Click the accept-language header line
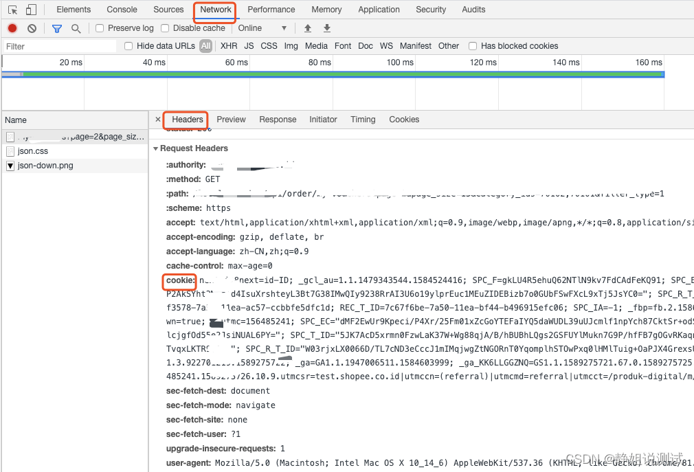This screenshot has width=694, height=472. pyautogui.click(x=237, y=251)
